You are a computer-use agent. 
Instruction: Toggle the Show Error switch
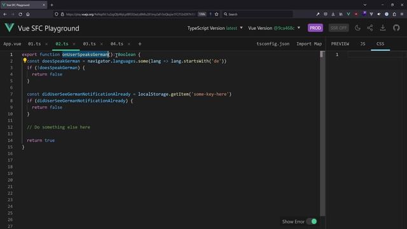312,221
